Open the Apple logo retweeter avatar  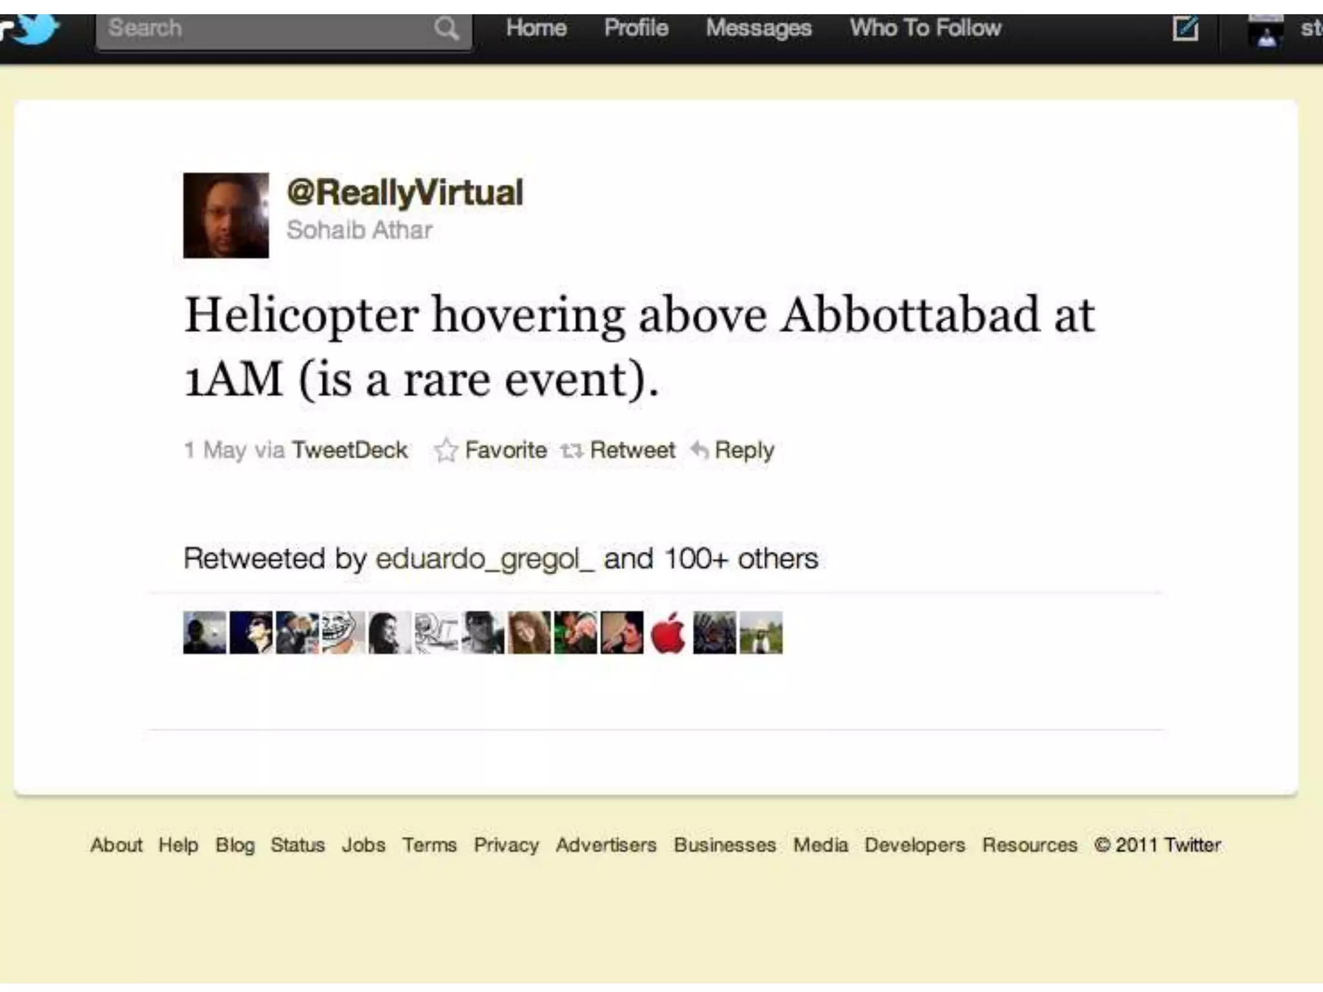tap(668, 633)
